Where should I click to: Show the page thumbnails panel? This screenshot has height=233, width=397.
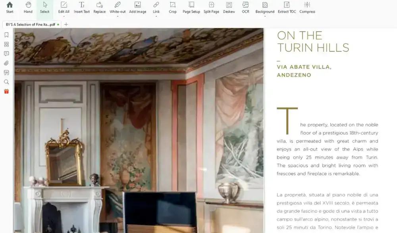6,44
